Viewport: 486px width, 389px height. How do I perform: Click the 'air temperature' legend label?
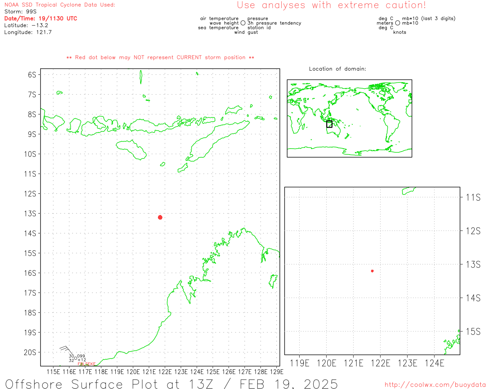tap(219, 19)
